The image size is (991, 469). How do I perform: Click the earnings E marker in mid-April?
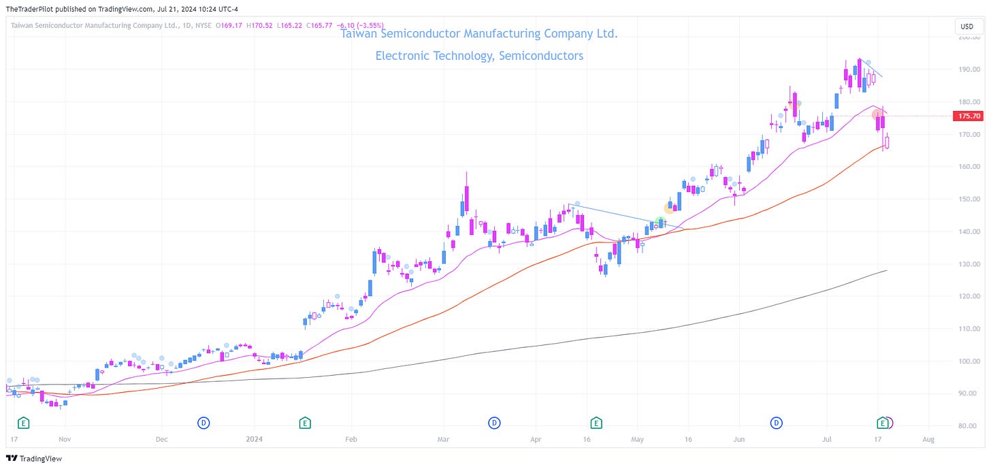[x=596, y=423]
